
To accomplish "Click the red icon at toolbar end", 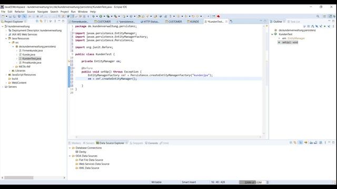I will [x=219, y=16].
